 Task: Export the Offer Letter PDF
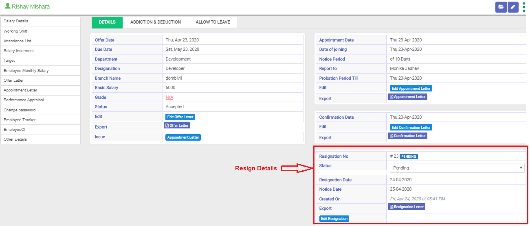[x=177, y=126]
